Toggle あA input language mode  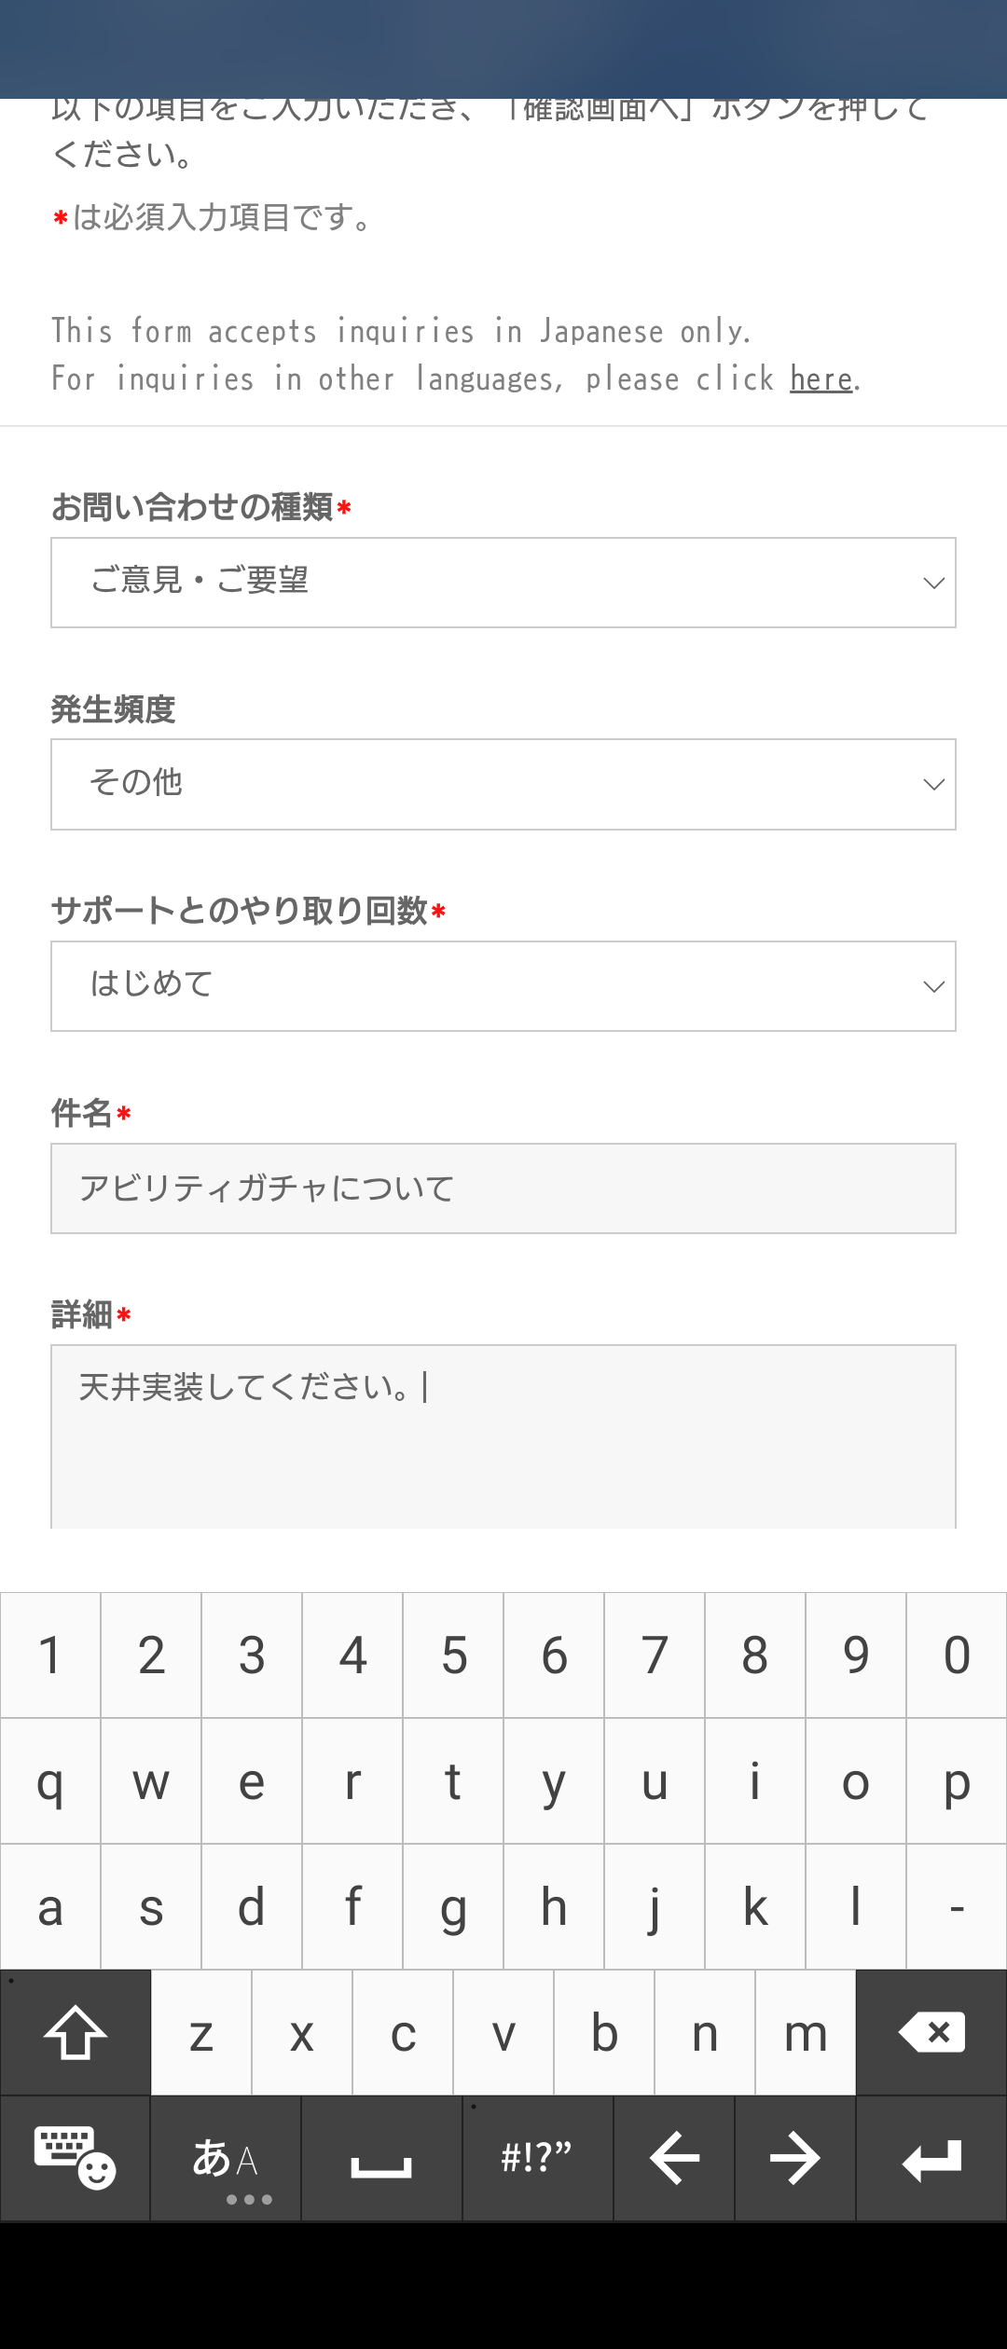pyautogui.click(x=225, y=2159)
